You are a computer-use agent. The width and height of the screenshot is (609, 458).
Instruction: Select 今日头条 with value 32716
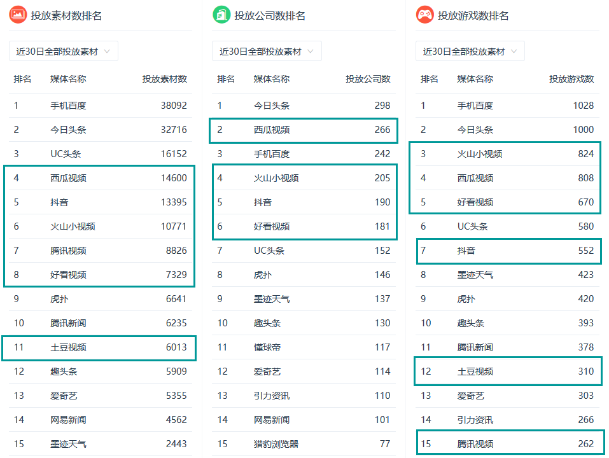point(68,130)
